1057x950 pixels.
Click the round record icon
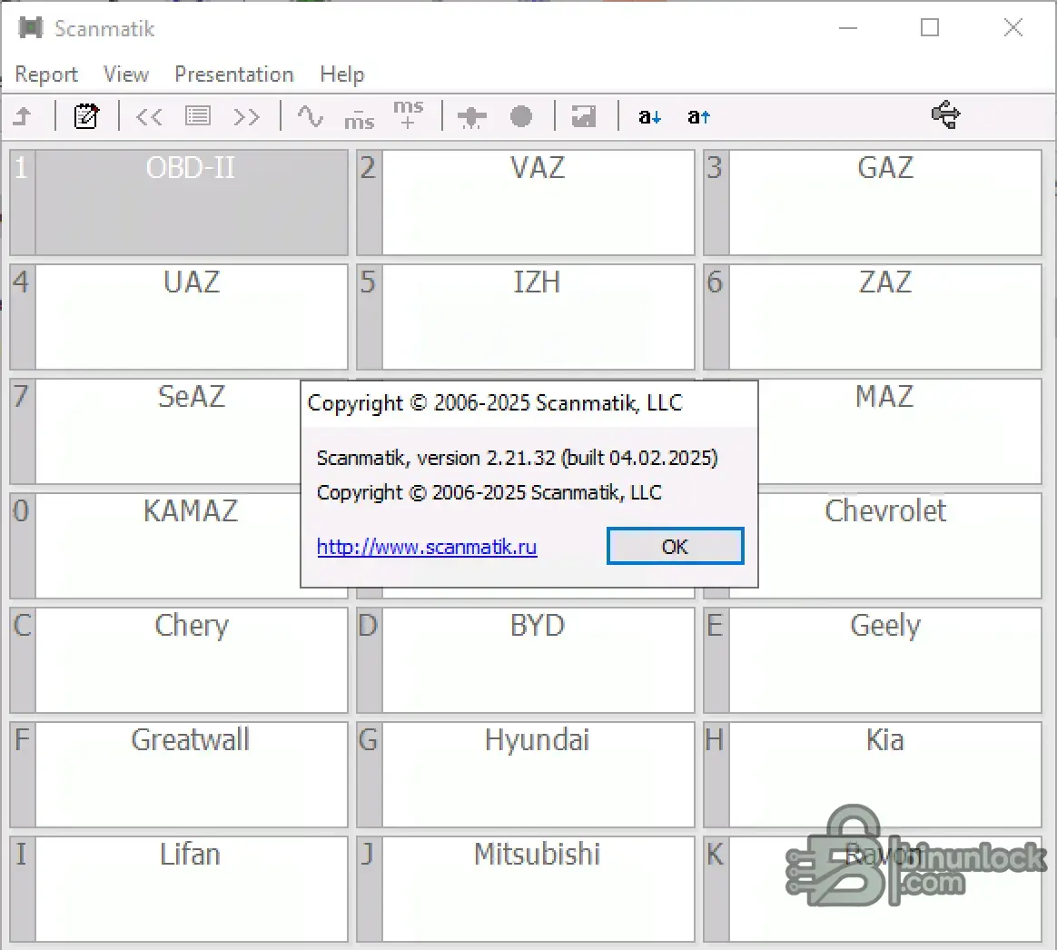click(521, 116)
